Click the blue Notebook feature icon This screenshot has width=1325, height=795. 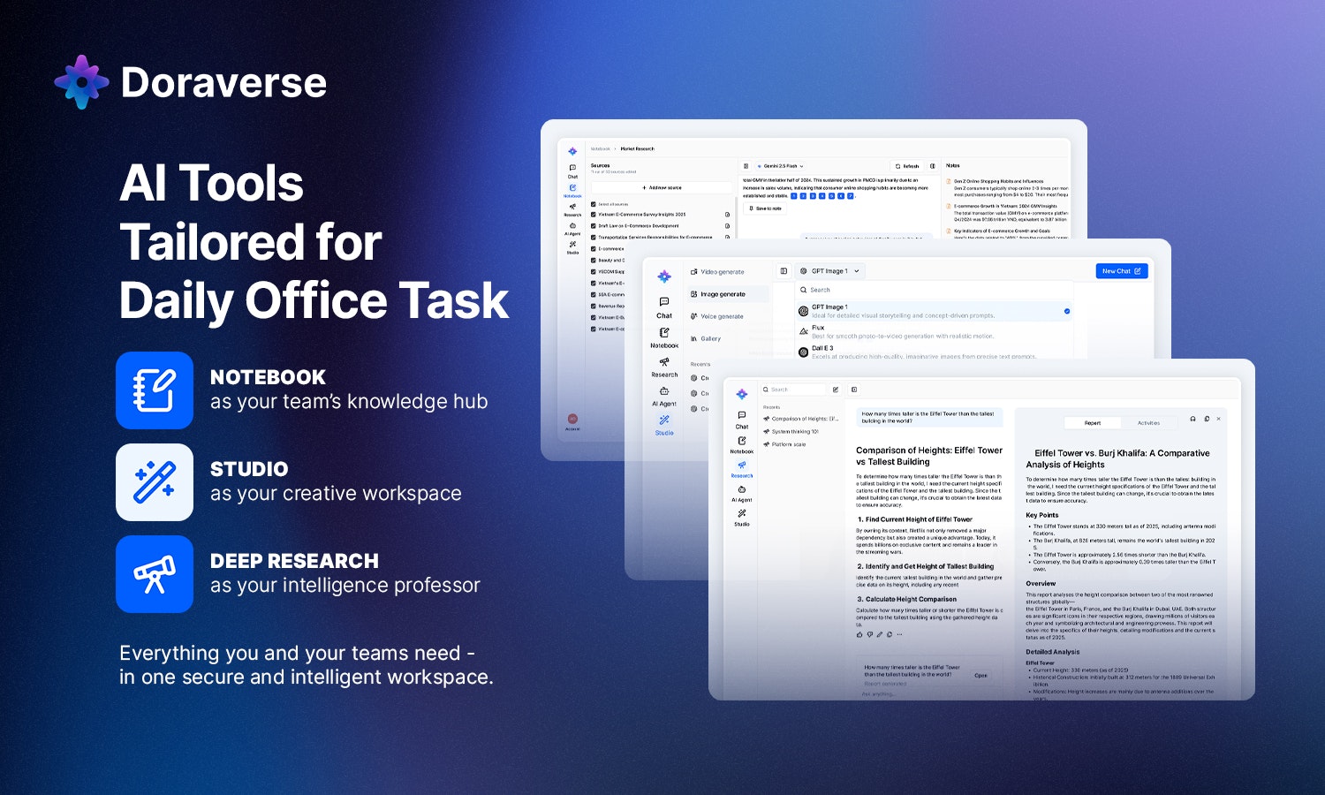[x=155, y=390]
